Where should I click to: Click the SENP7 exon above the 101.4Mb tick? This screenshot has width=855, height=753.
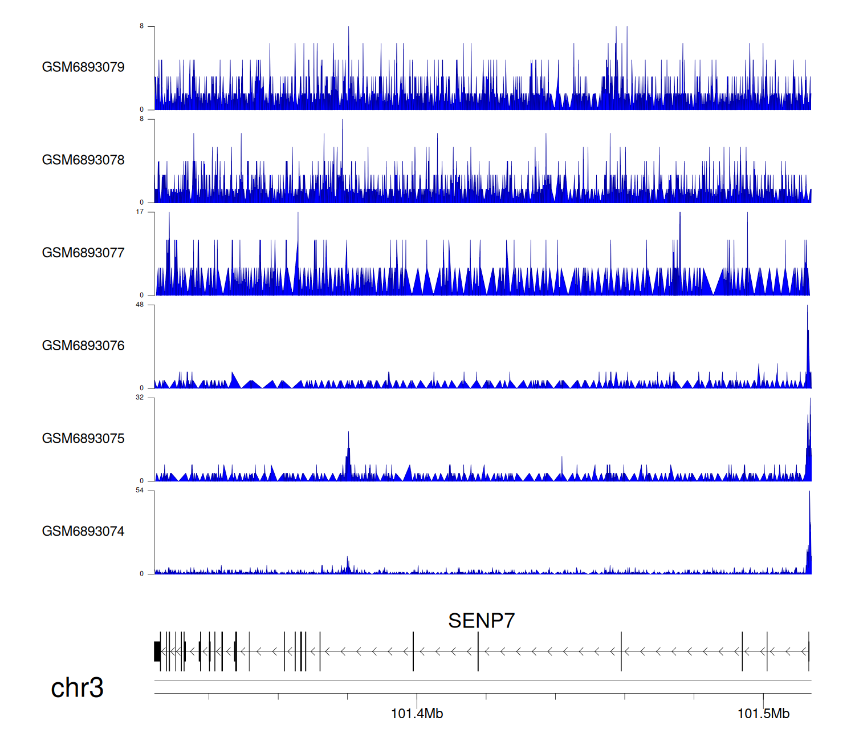point(413,651)
